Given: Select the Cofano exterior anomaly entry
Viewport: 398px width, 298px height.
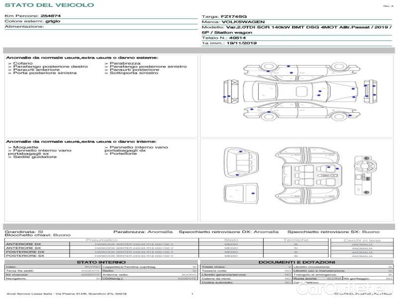Looking at the screenshot, I should 22,64.
